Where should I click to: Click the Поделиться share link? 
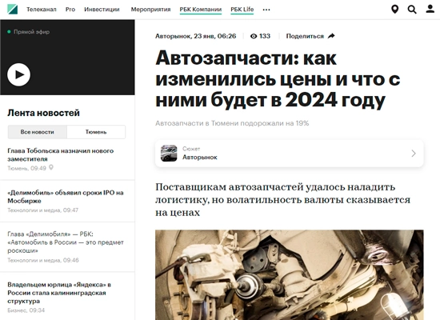coord(305,36)
